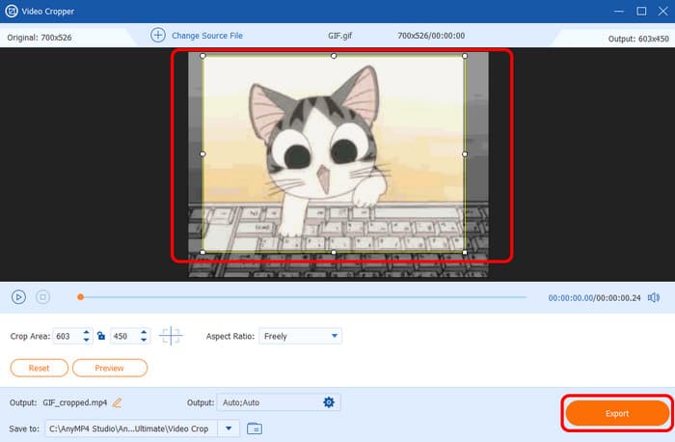675x442 pixels.
Task: Click the right-middle crop handle
Action: [x=465, y=153]
